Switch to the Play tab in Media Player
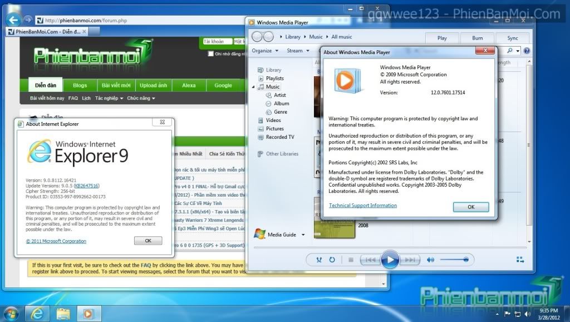This screenshot has width=570, height=322. [442, 38]
